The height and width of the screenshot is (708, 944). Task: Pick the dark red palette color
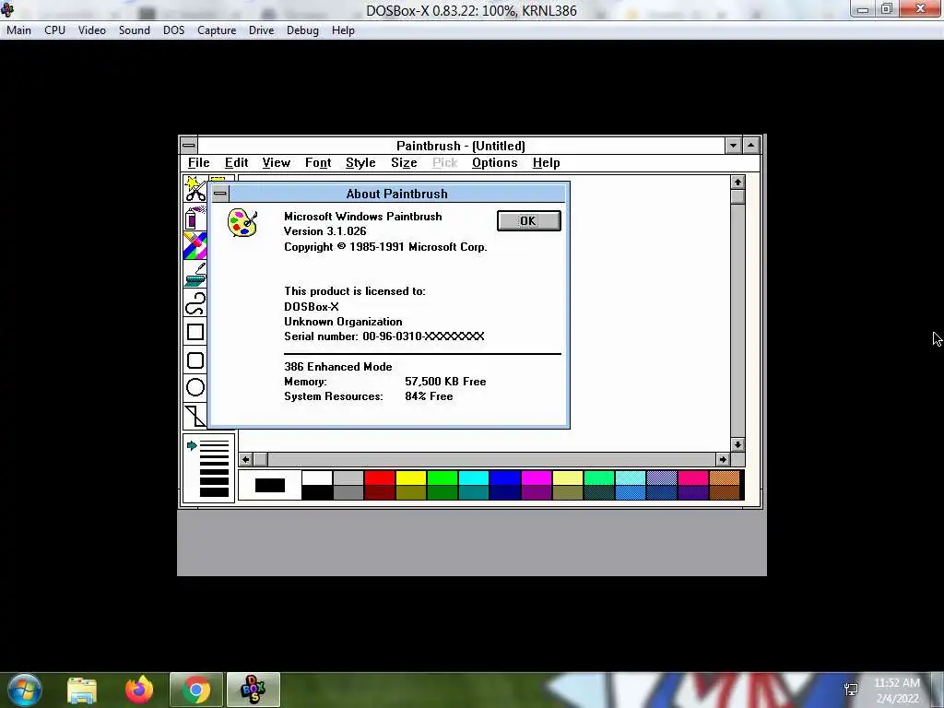tap(379, 492)
